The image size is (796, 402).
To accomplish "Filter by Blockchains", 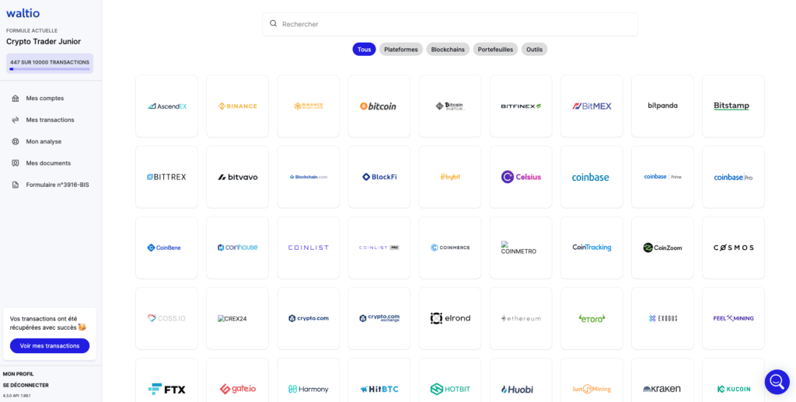I will pos(448,49).
